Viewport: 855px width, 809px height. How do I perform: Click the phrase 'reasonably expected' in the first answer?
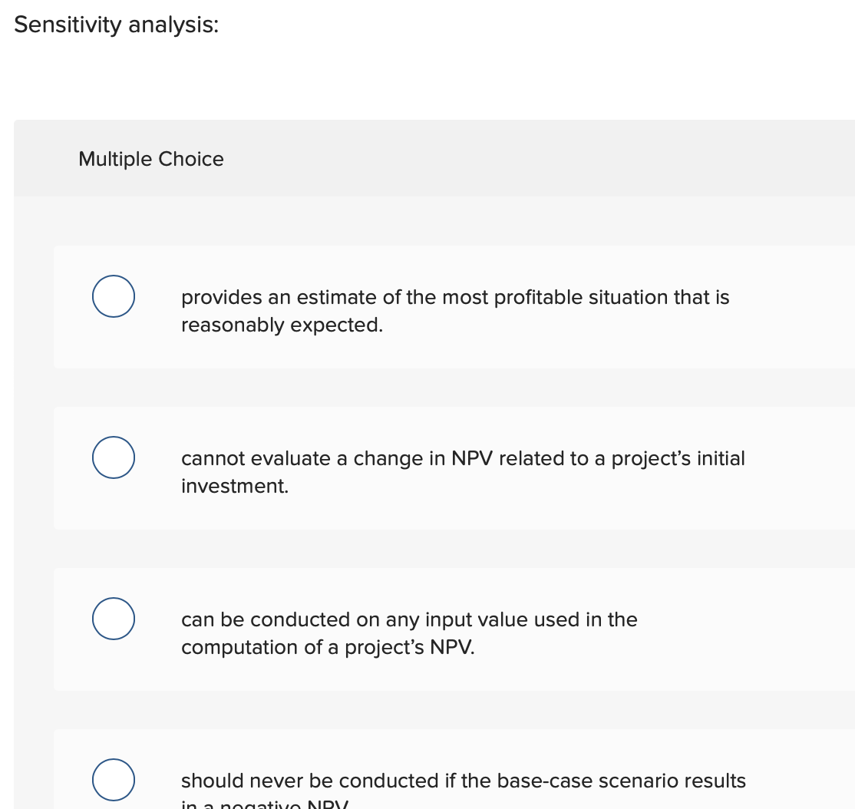coord(258,325)
